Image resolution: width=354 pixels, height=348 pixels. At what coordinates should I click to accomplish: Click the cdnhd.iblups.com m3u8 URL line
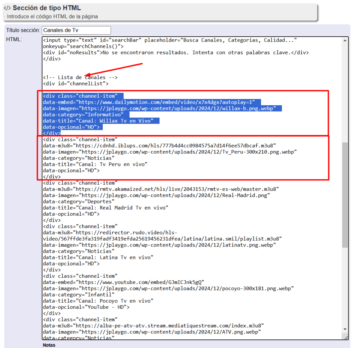[x=159, y=146]
